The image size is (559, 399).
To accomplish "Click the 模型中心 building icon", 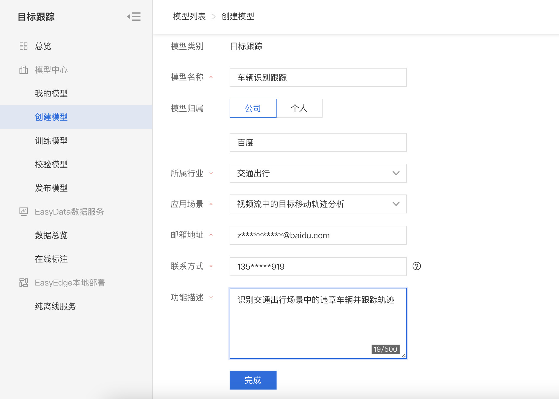I will pos(24,70).
